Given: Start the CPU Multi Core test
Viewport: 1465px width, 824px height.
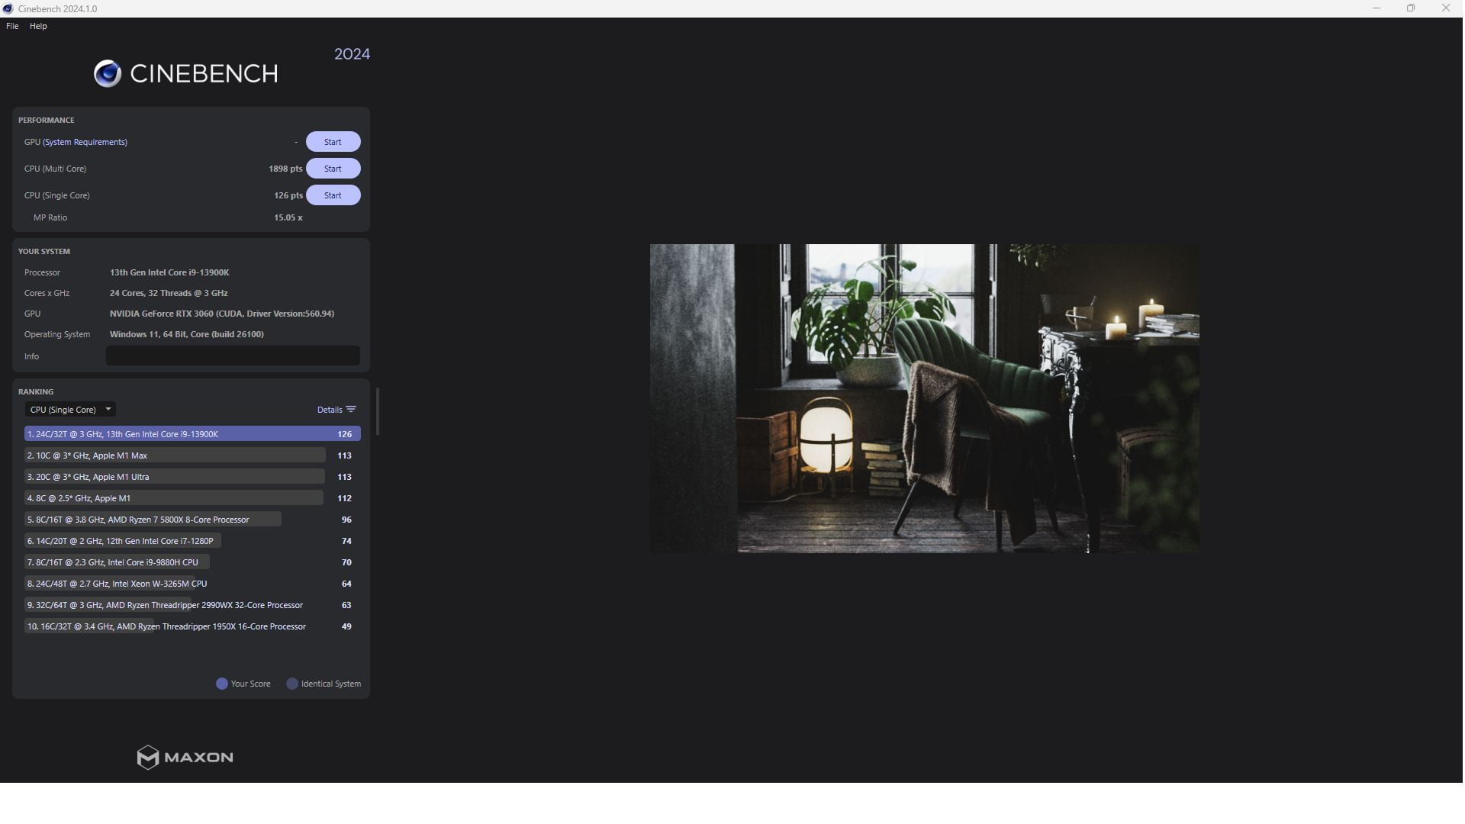Looking at the screenshot, I should click(x=333, y=169).
